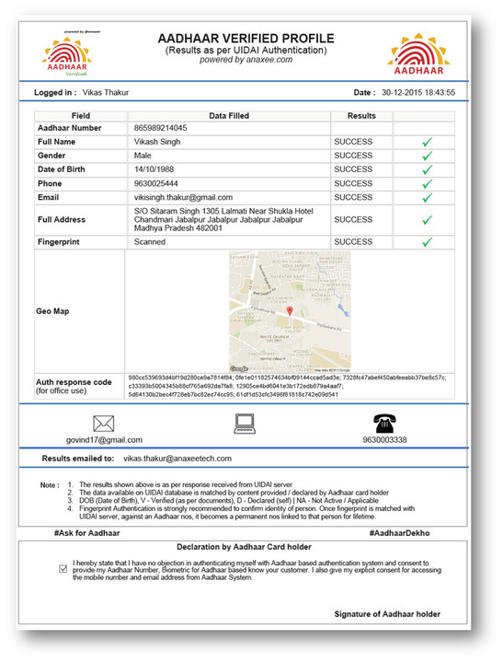Click the Results column header

pos(361,116)
